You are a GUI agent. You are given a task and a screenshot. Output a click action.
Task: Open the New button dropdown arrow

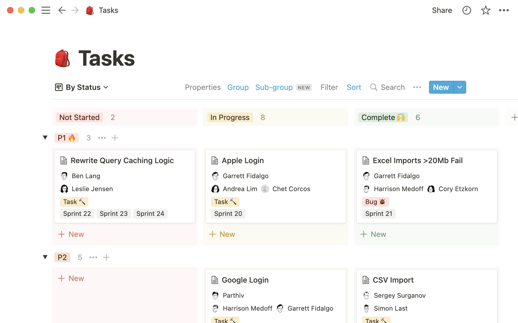point(460,87)
